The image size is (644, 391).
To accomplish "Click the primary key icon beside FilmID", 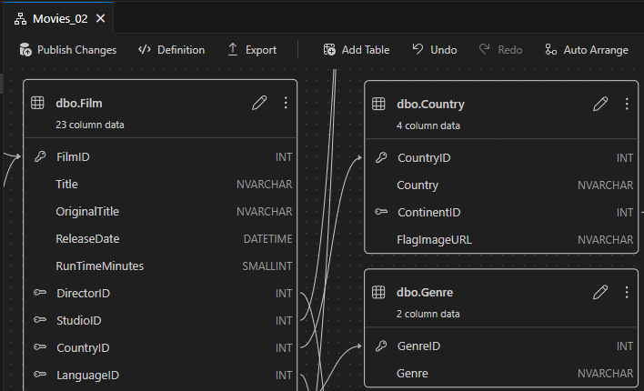I will point(40,156).
